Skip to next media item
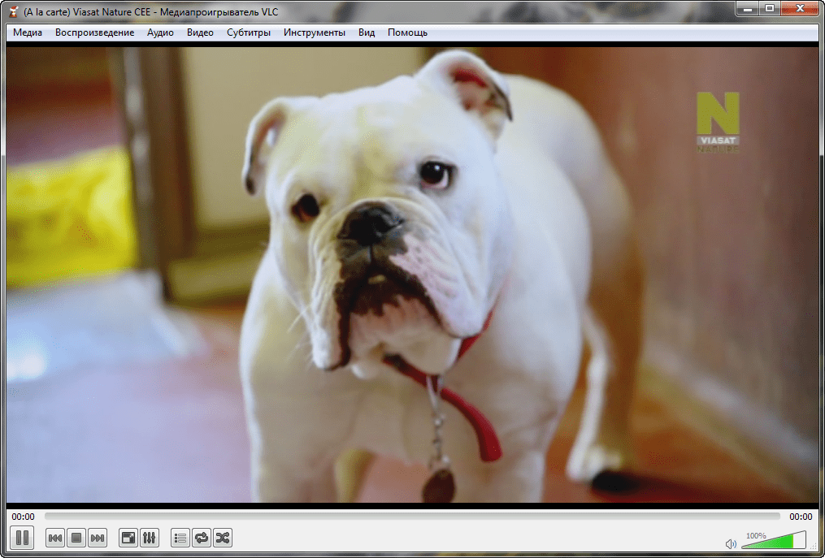 pos(98,538)
